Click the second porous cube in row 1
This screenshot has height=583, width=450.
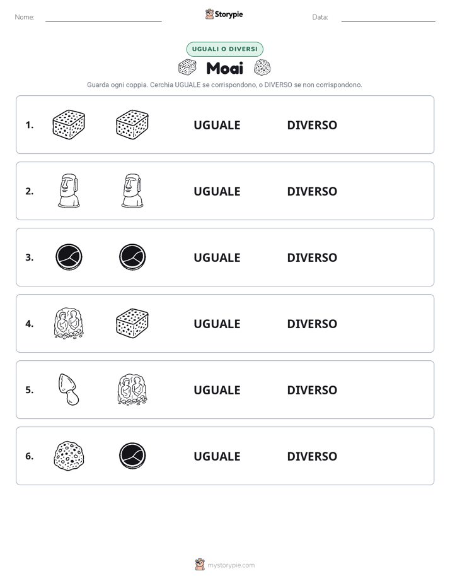tap(132, 124)
